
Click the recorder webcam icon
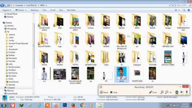177,92
